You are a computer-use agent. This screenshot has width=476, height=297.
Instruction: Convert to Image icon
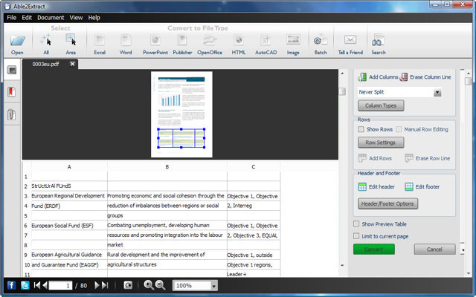point(293,39)
